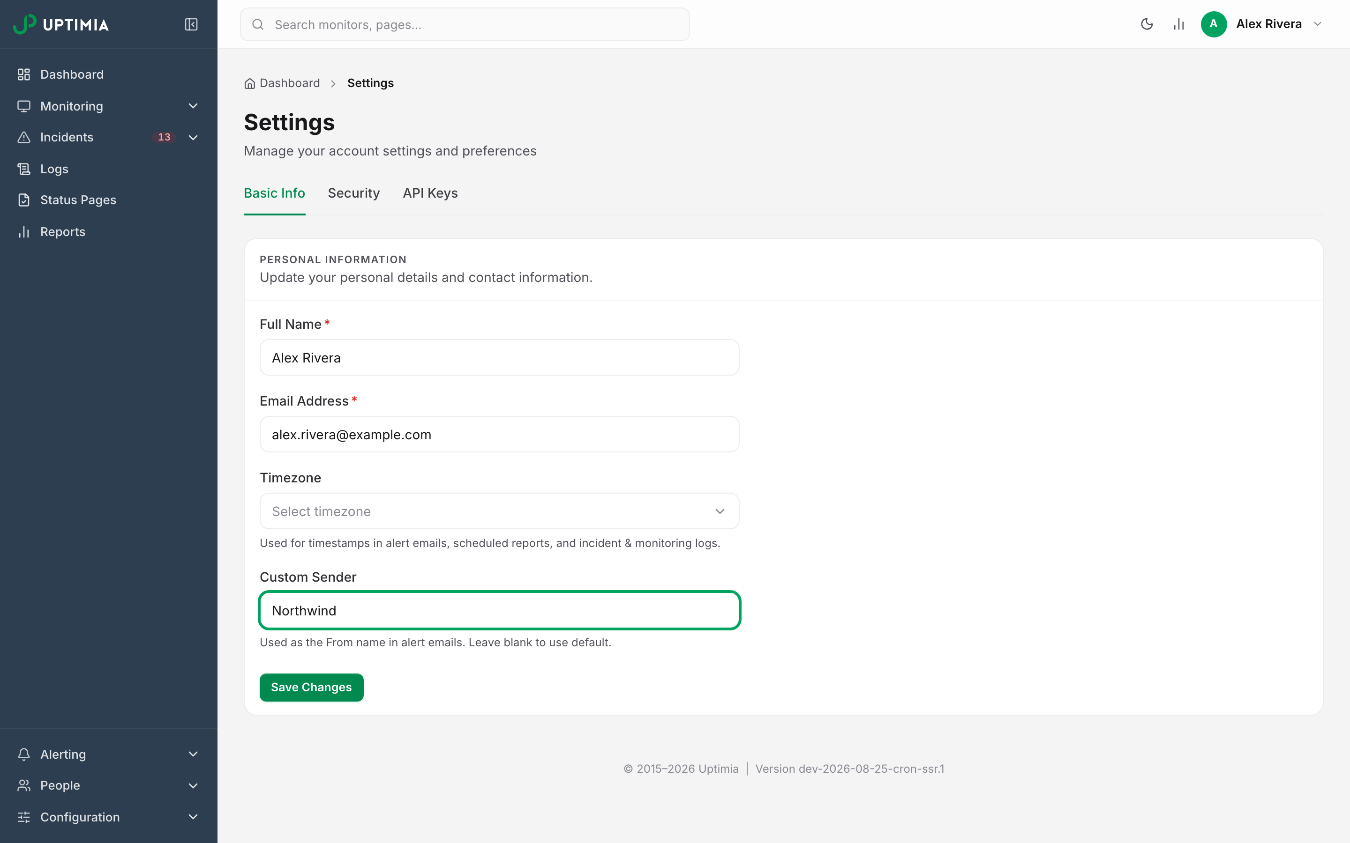Click the green user avatar

point(1213,24)
